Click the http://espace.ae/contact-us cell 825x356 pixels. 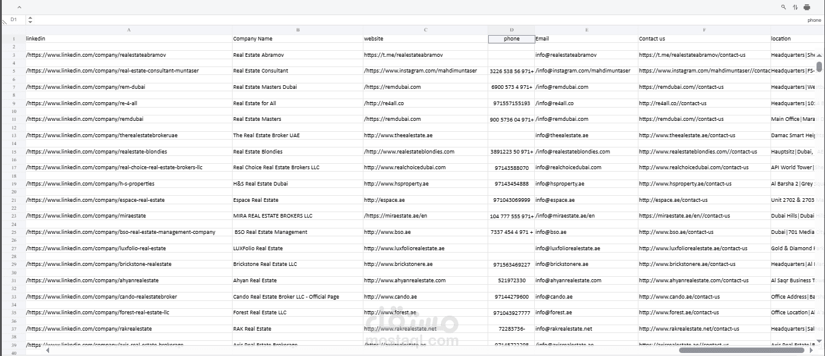click(x=704, y=200)
